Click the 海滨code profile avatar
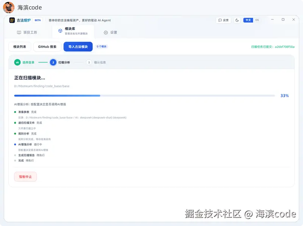Screen dimensions: 303x226 [x=8, y=8]
